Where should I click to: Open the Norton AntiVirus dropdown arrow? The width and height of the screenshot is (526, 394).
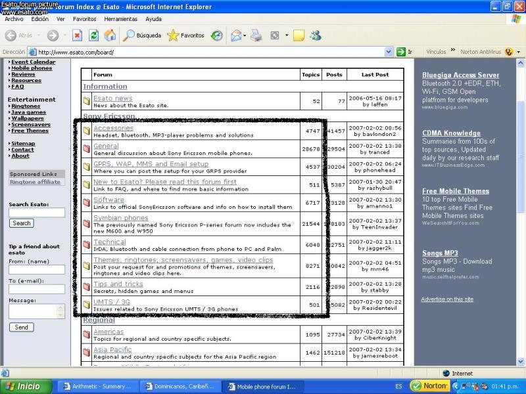point(518,52)
